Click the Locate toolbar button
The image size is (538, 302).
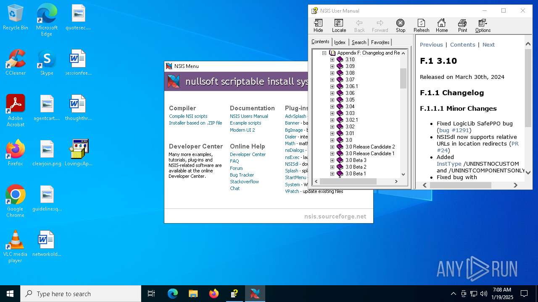(339, 26)
